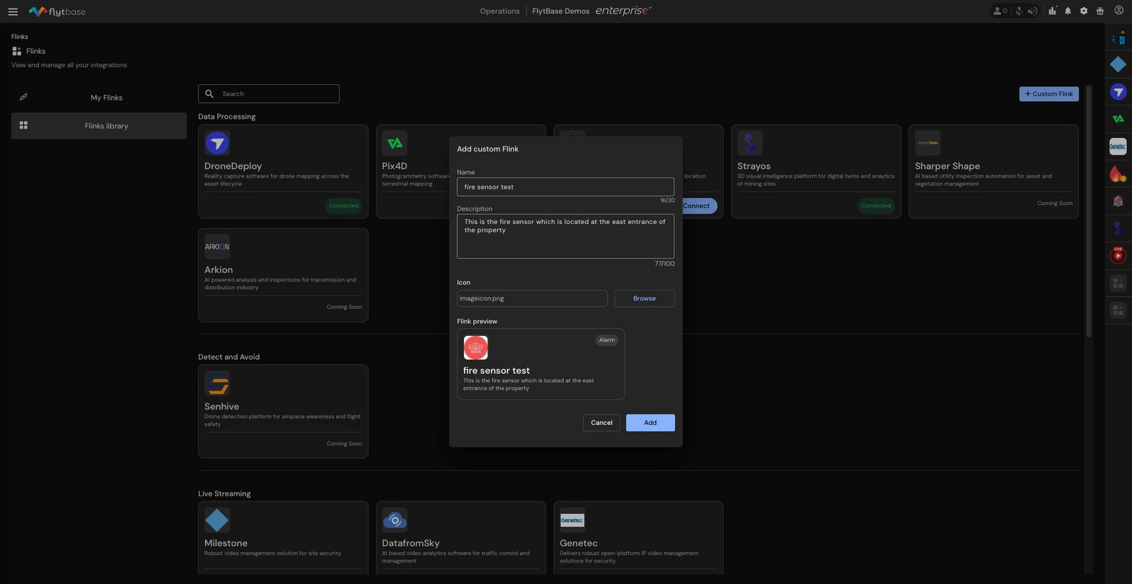This screenshot has width=1132, height=584.
Task: Click Strayos Connected status badge
Action: [876, 206]
